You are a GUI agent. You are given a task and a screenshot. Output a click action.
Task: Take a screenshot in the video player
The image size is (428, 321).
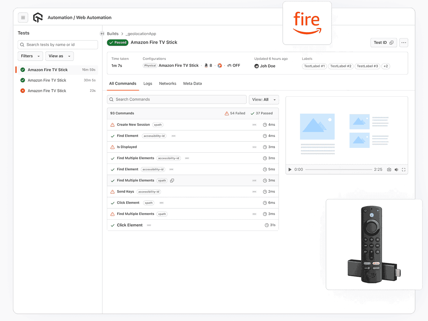coord(389,169)
